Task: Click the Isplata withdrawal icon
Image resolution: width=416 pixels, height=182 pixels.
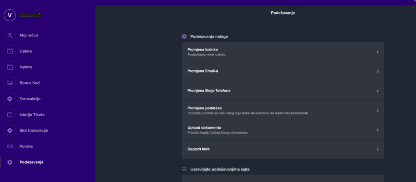Action: [10, 67]
